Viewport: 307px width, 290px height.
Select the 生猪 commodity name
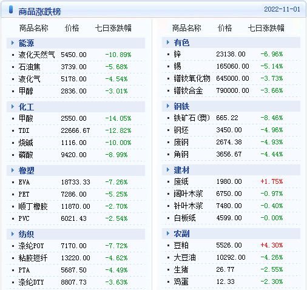point(181,269)
